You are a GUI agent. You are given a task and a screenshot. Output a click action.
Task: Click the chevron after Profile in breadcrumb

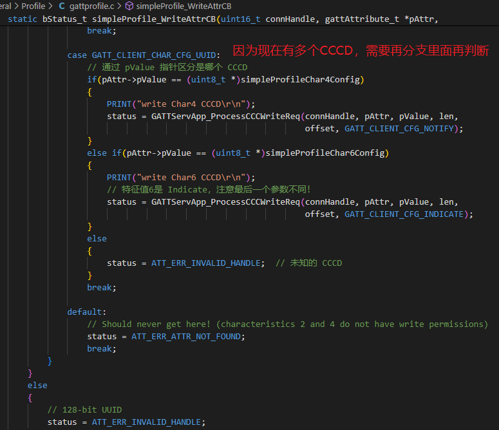click(x=50, y=6)
